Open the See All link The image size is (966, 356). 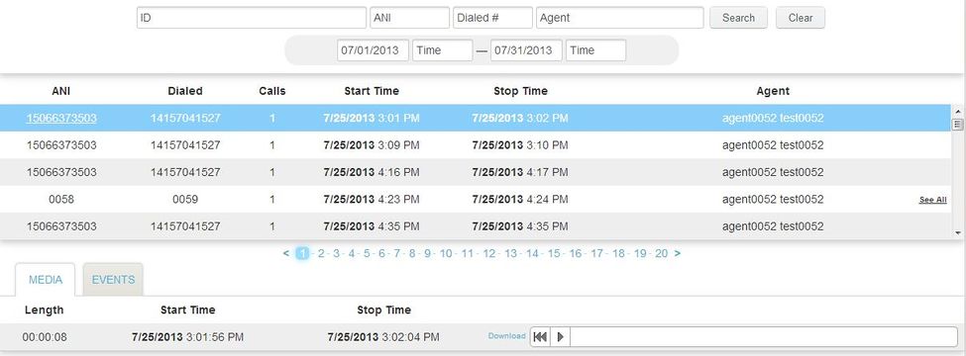[932, 200]
